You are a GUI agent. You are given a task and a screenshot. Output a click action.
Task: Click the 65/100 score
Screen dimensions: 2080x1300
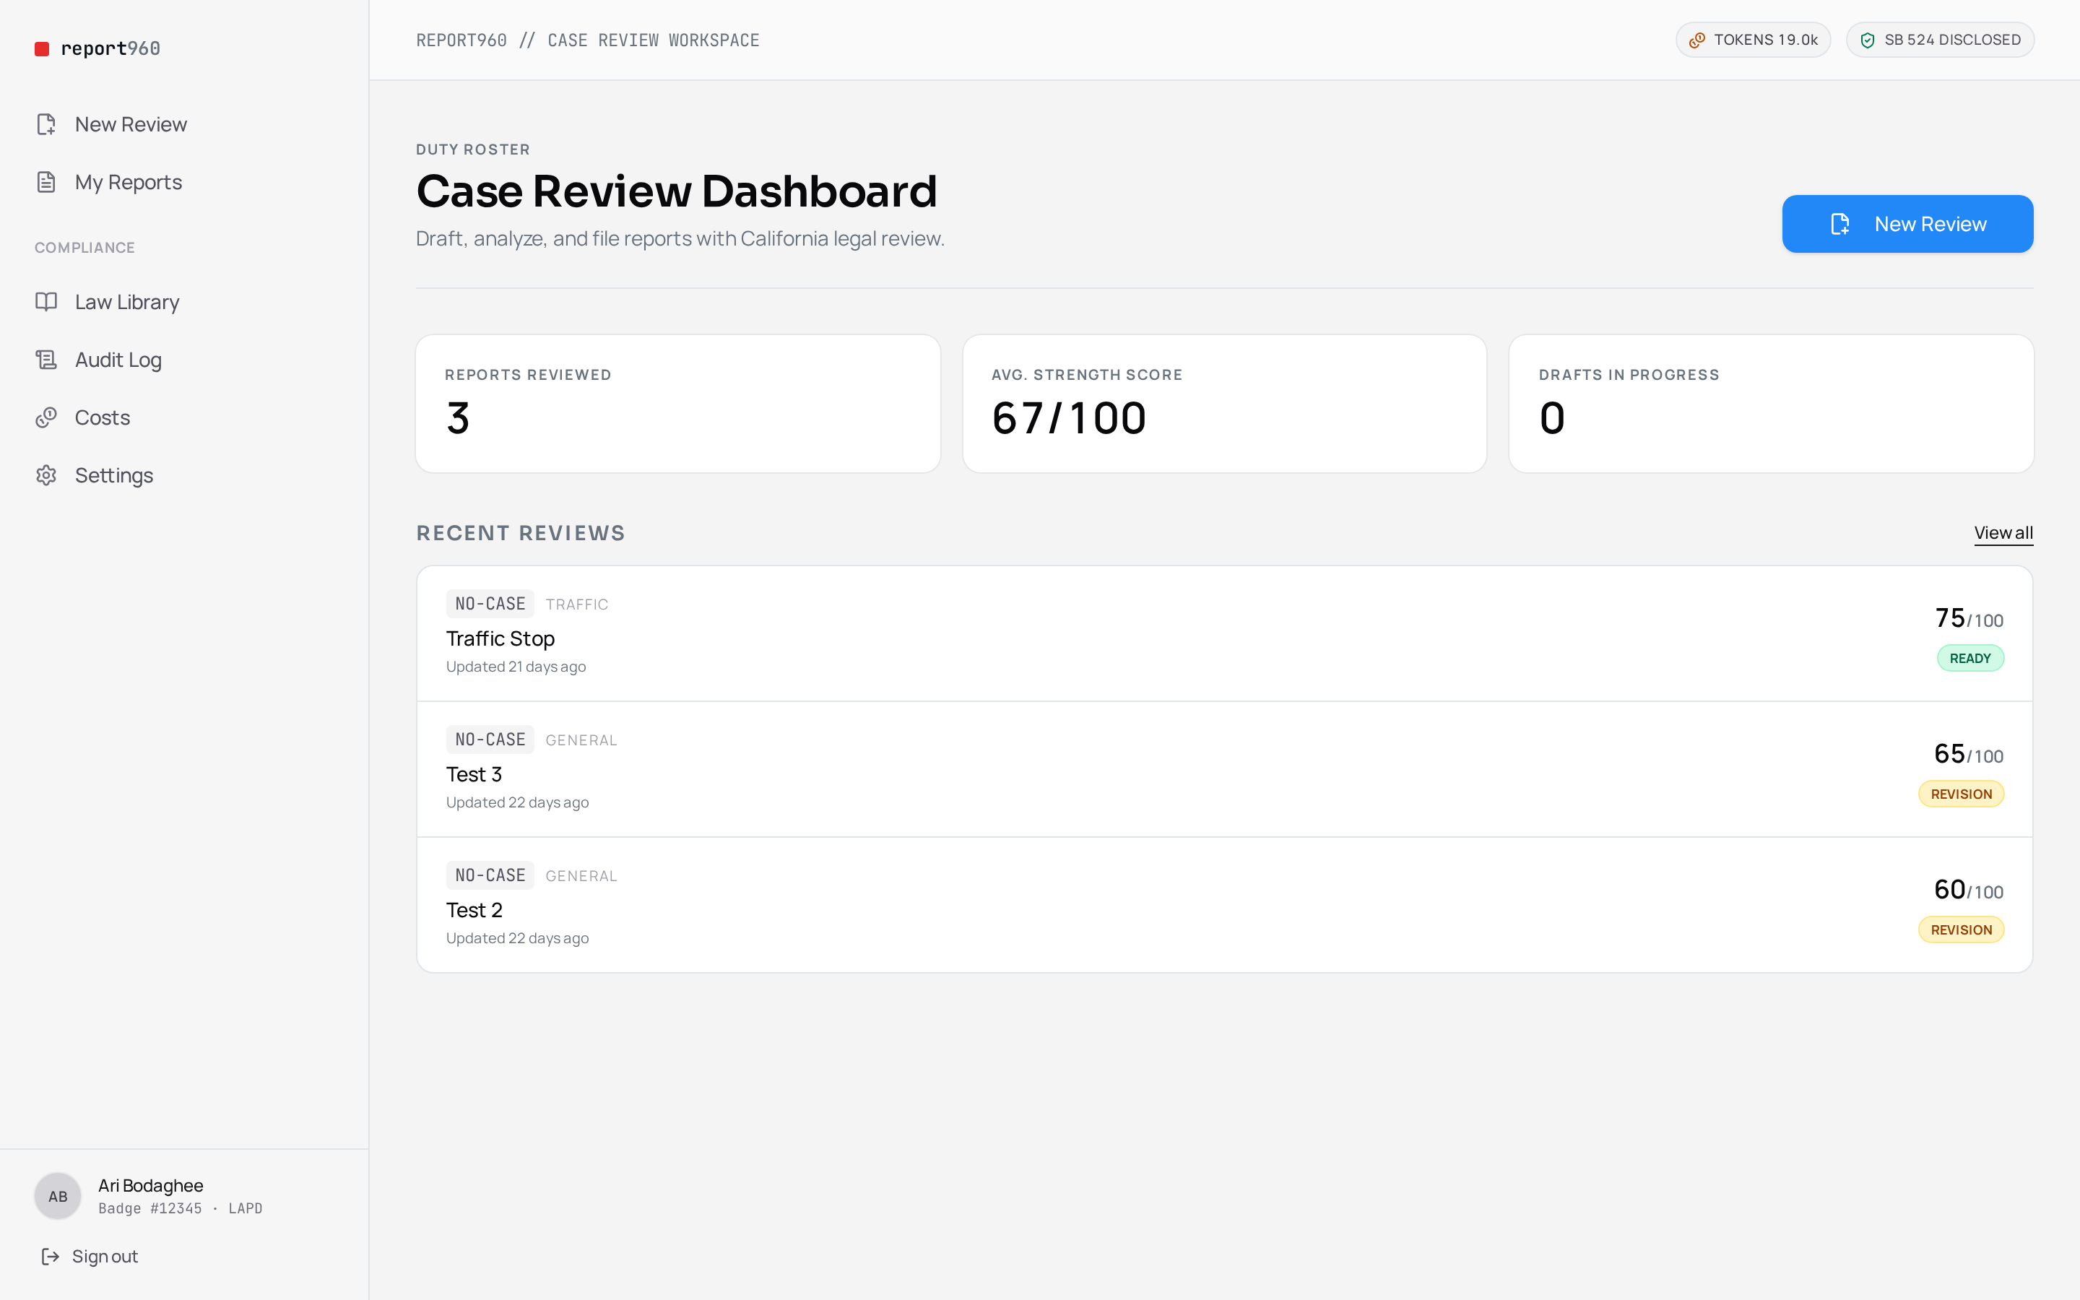pos(1968,754)
